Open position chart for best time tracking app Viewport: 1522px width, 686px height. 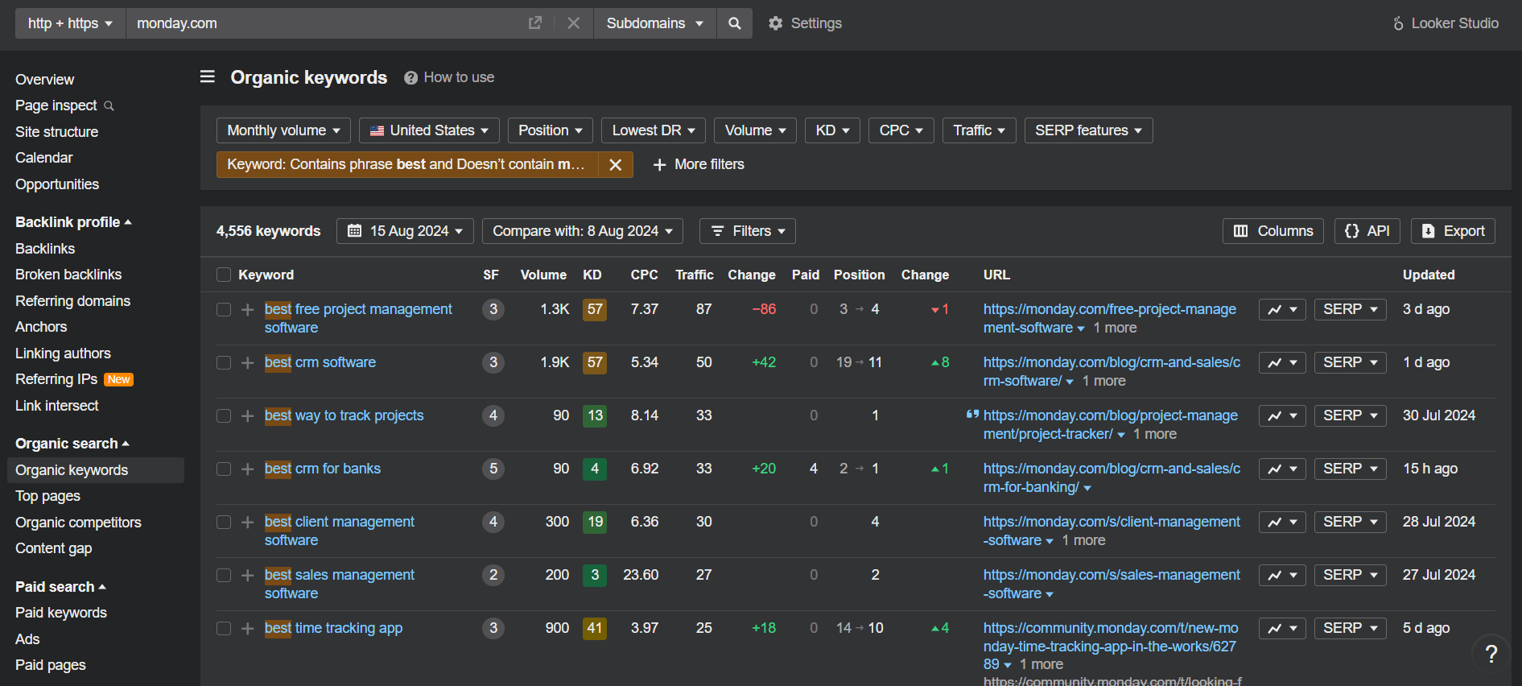[x=1282, y=629]
